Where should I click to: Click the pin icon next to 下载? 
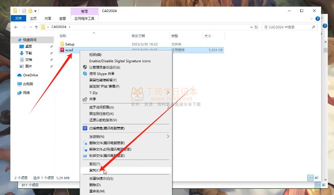(51, 53)
